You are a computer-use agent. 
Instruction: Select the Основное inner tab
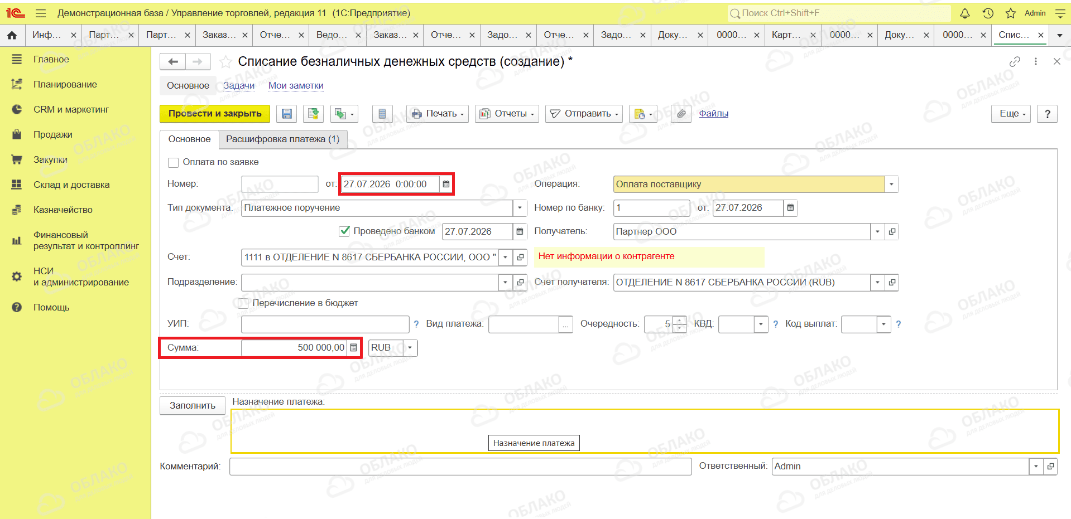point(189,139)
